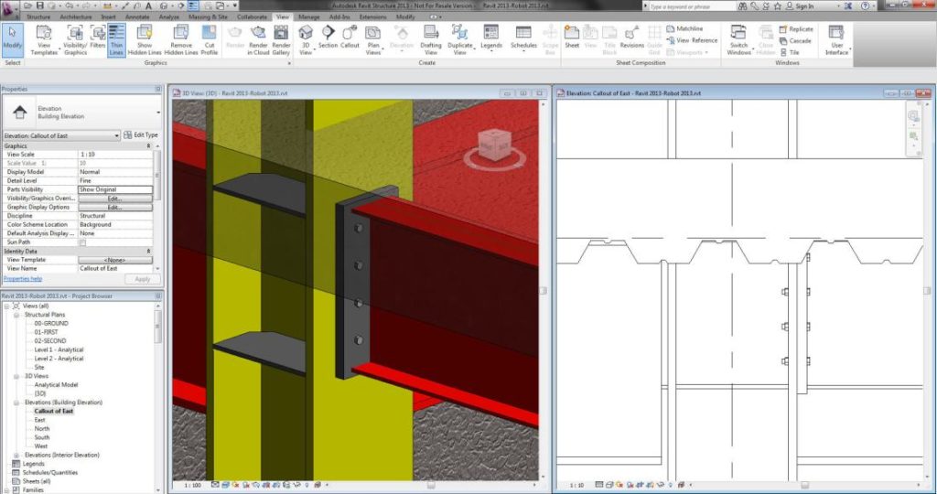Open the Elevation: Callout of East selector dropdown
The height and width of the screenshot is (494, 937).
[x=116, y=135]
